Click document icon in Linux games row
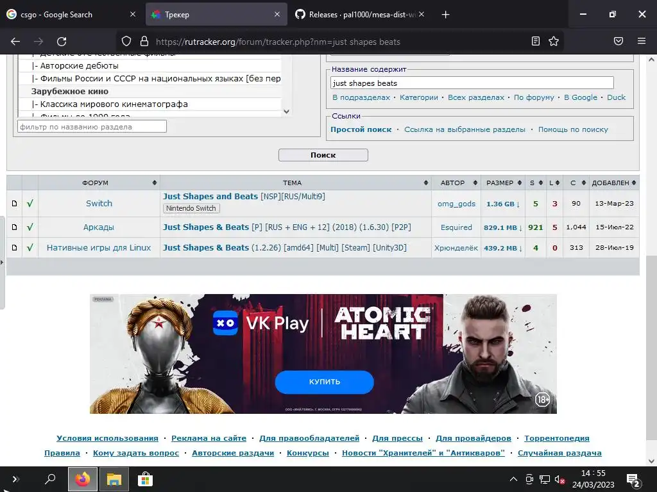 tap(14, 248)
